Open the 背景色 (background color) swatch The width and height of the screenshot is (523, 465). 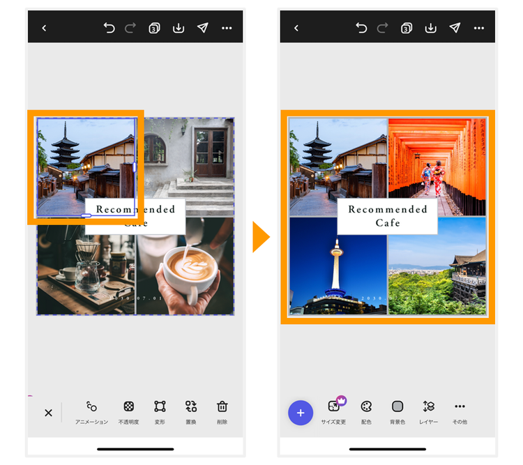click(x=397, y=413)
